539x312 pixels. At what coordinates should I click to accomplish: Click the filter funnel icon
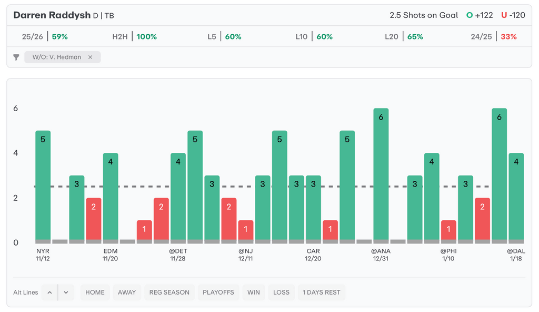click(x=16, y=57)
